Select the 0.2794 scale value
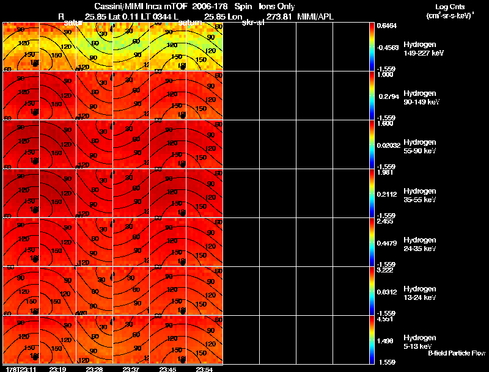 (x=389, y=97)
